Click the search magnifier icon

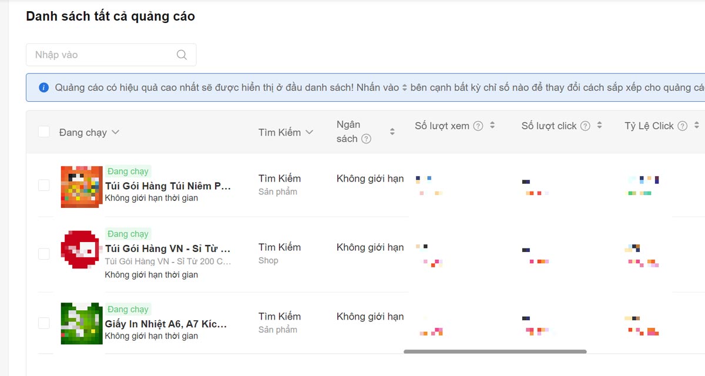[182, 55]
